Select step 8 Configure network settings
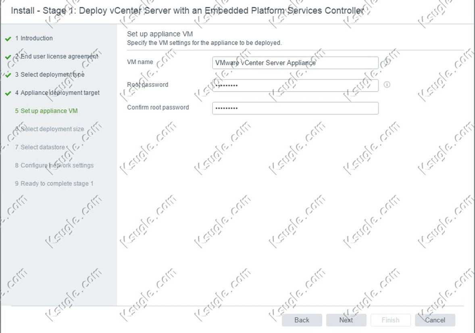 54,165
